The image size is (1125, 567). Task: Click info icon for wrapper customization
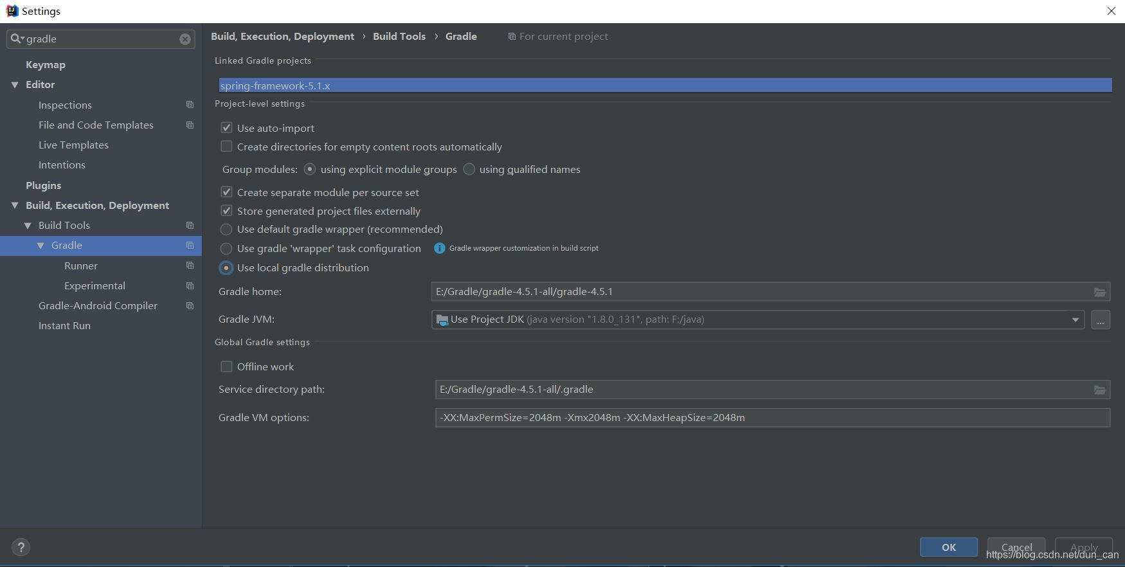(x=440, y=248)
